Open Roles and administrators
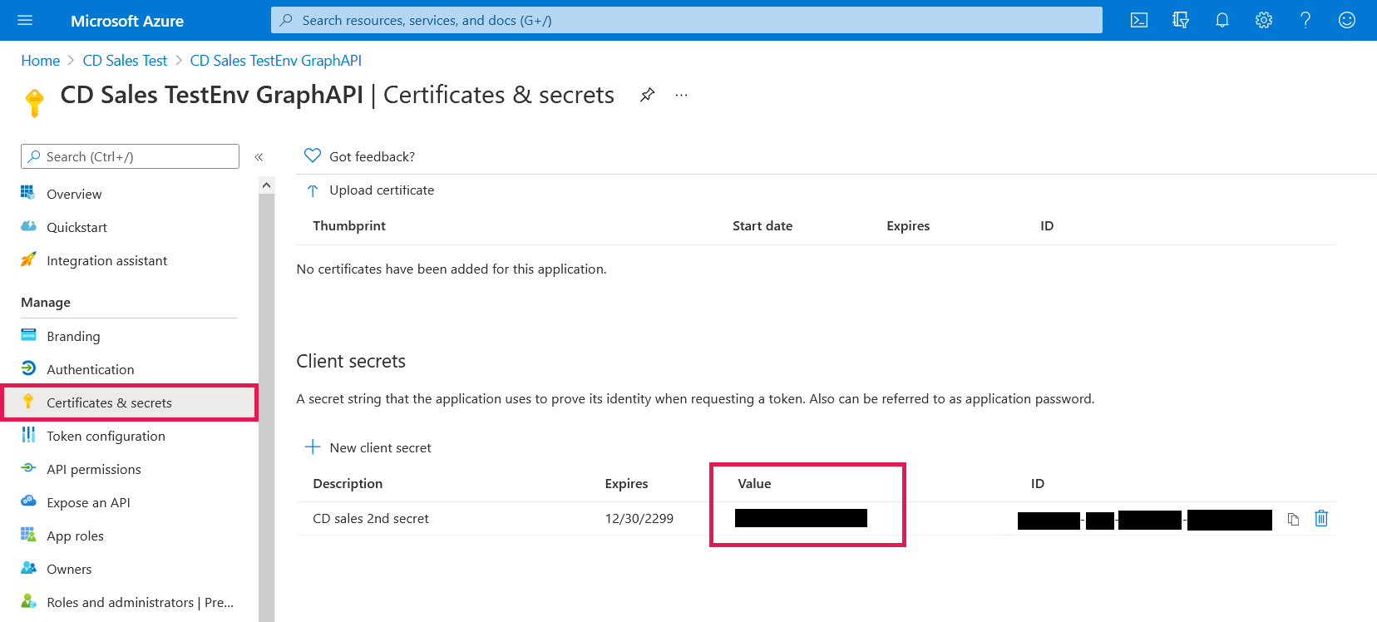 click(140, 602)
